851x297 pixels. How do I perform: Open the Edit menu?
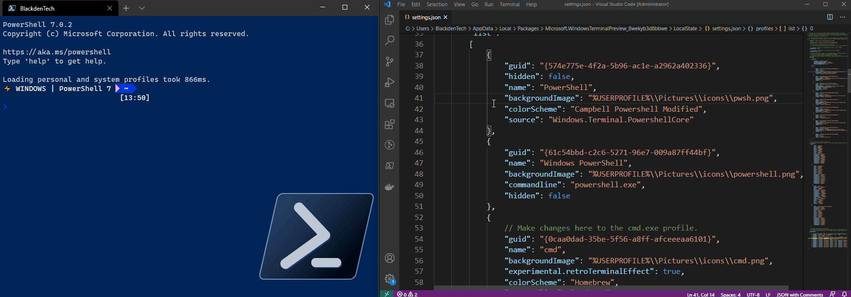416,4
